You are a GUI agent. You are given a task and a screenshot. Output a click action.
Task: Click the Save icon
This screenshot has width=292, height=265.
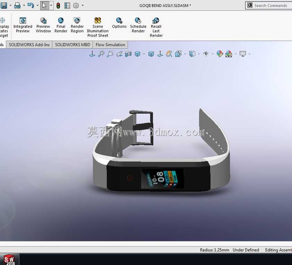coord(3,6)
